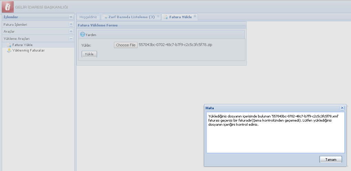Switch to the Hoşgeldiniz tab

[x=89, y=17]
